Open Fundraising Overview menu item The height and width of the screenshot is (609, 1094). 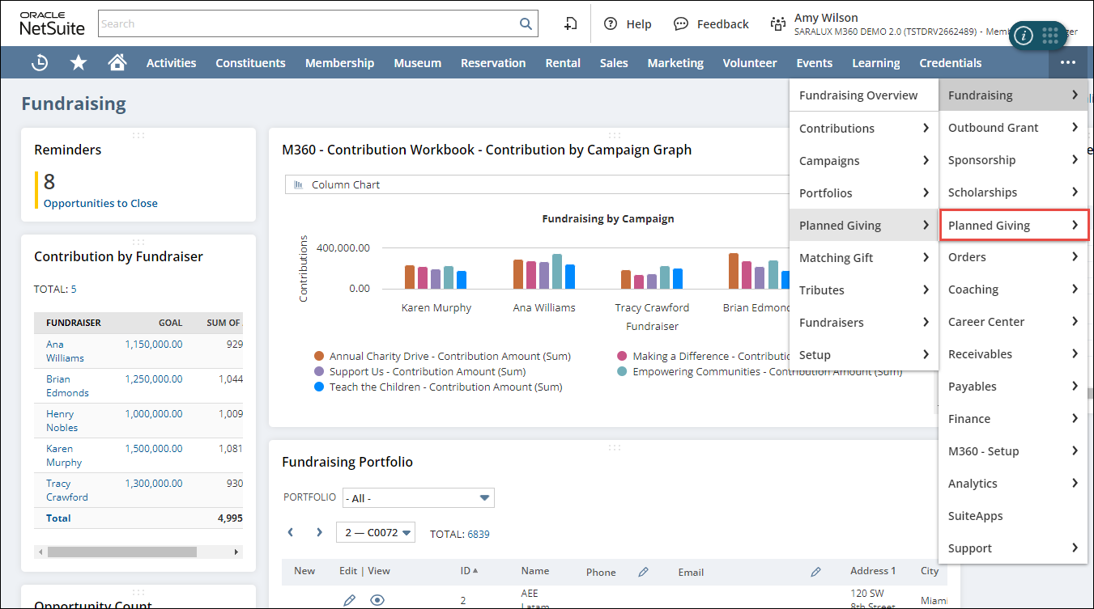point(858,95)
